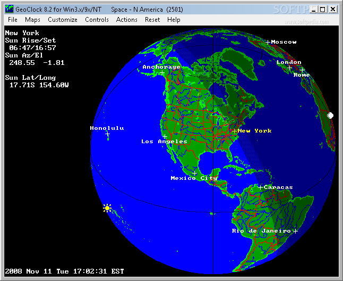Minimize the GeoClock window
This screenshot has width=343, height=281.
(314, 10)
